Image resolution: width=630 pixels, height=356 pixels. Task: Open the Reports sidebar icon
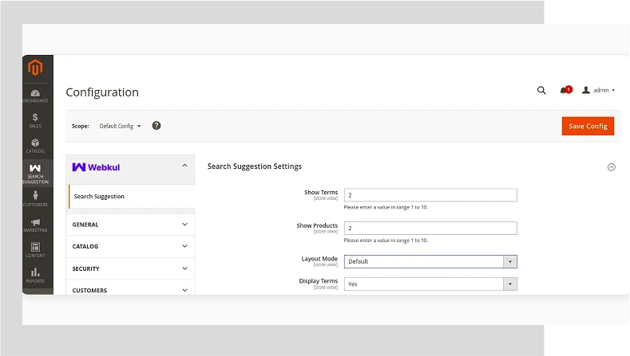tap(35, 276)
